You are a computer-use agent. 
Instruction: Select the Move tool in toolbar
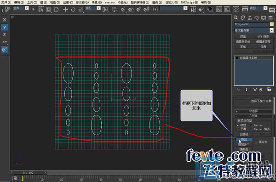[x=65, y=9]
